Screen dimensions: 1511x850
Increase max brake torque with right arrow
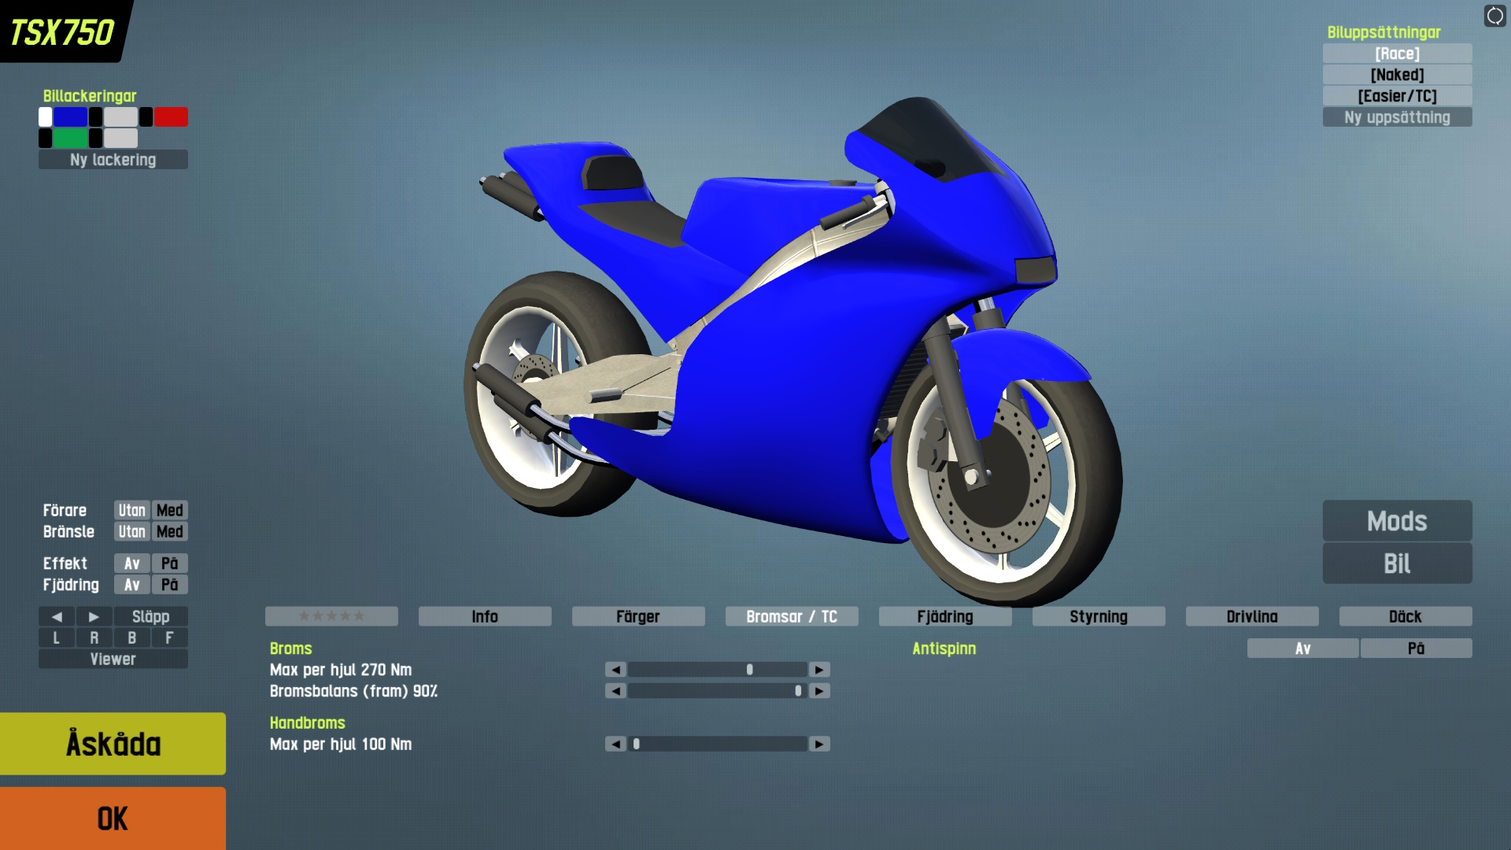[x=819, y=670]
